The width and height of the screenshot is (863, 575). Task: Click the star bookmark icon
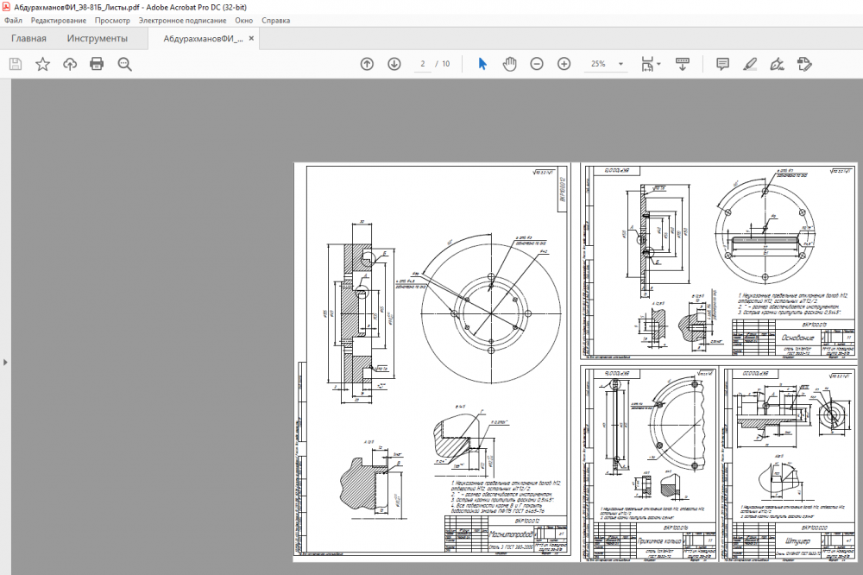[42, 64]
